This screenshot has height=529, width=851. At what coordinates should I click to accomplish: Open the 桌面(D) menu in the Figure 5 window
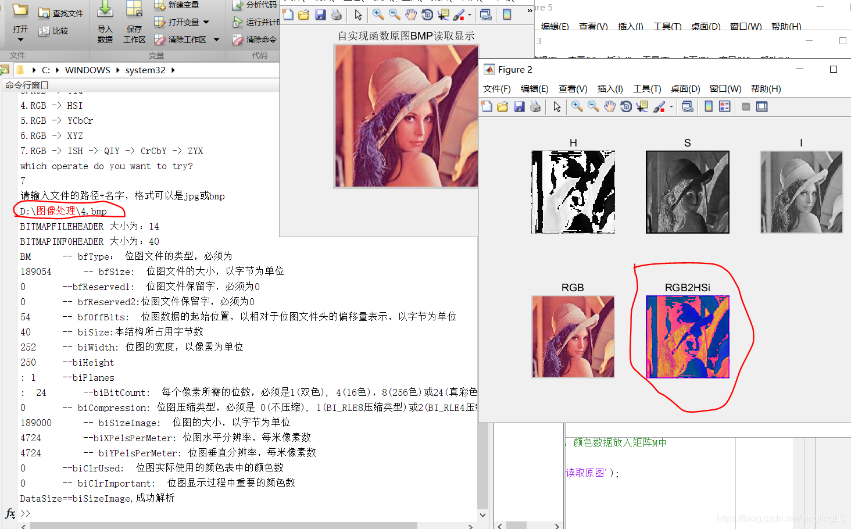coord(706,26)
